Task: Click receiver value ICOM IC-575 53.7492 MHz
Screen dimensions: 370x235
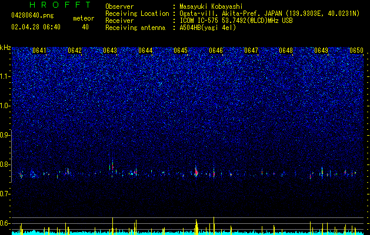Action: [236, 21]
